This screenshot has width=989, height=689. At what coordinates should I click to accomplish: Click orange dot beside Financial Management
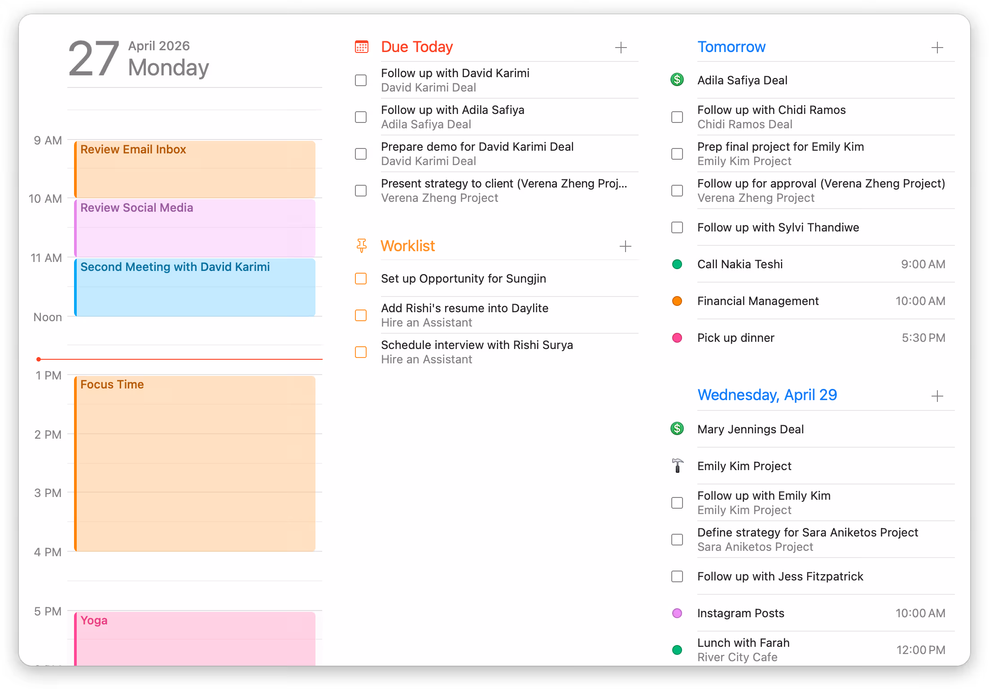(677, 301)
